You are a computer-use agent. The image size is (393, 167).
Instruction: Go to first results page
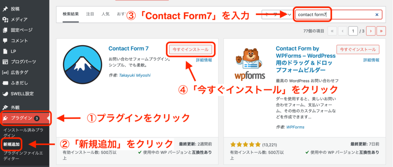point(332,31)
